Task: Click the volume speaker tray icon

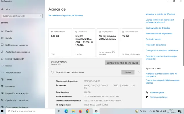Action: click(x=164, y=111)
